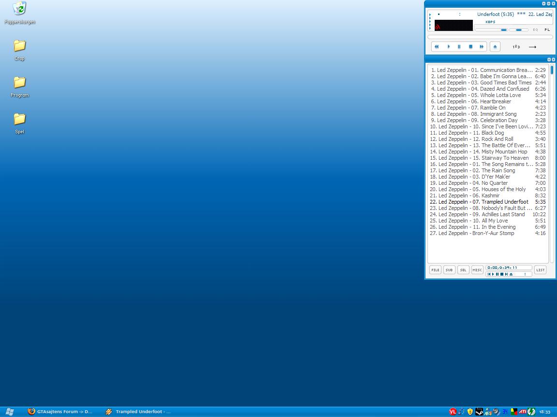The image size is (557, 417).
Task: Select the Spel folder on desktop
Action: coord(19,123)
